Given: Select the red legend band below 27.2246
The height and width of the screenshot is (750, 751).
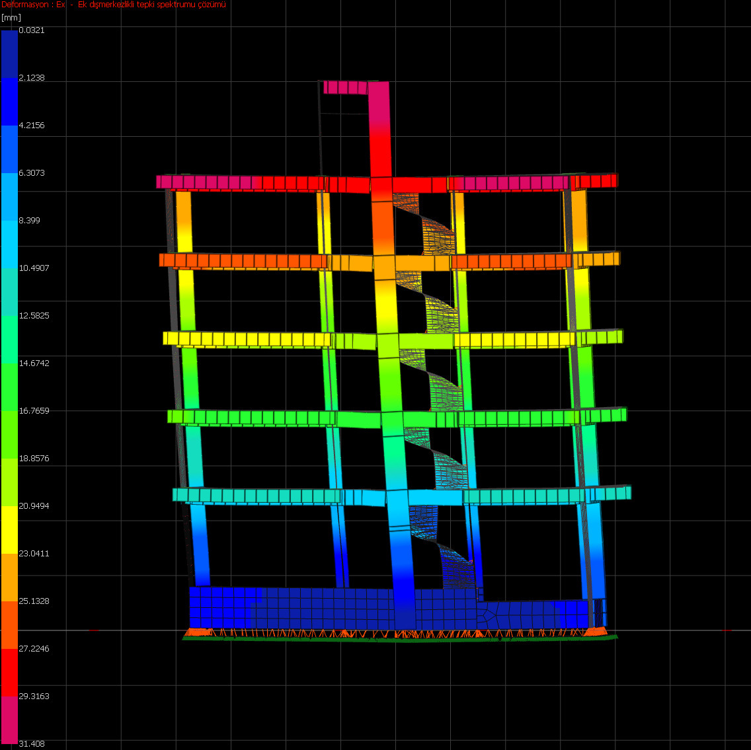Looking at the screenshot, I should [9, 671].
